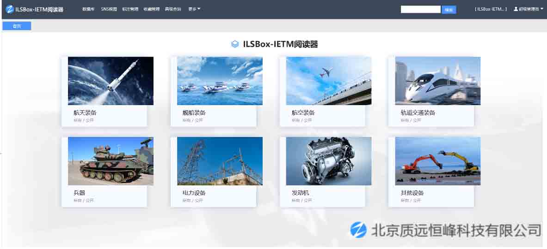547x249 pixels.
Task: Click the 舰船装备 card title
Action: [x=194, y=113]
